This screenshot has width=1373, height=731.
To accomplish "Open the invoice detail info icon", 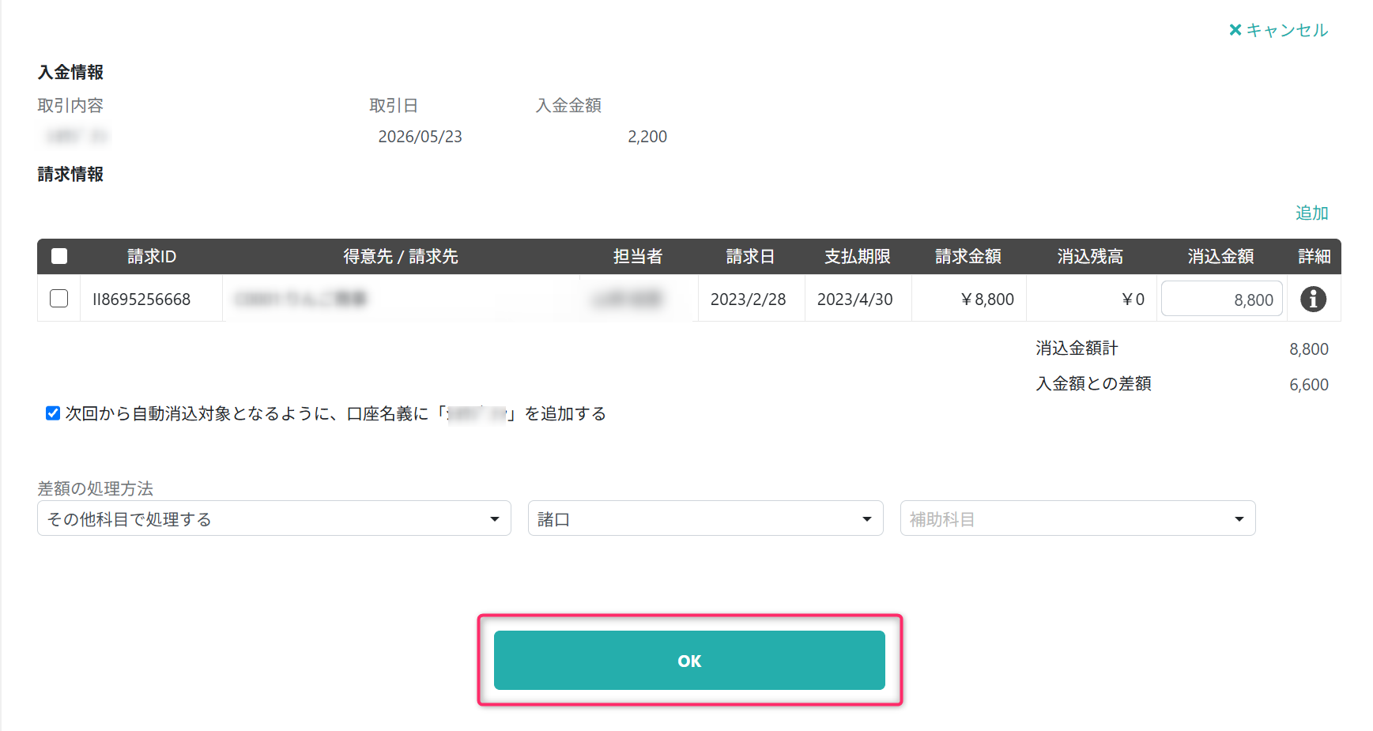I will coord(1313,299).
